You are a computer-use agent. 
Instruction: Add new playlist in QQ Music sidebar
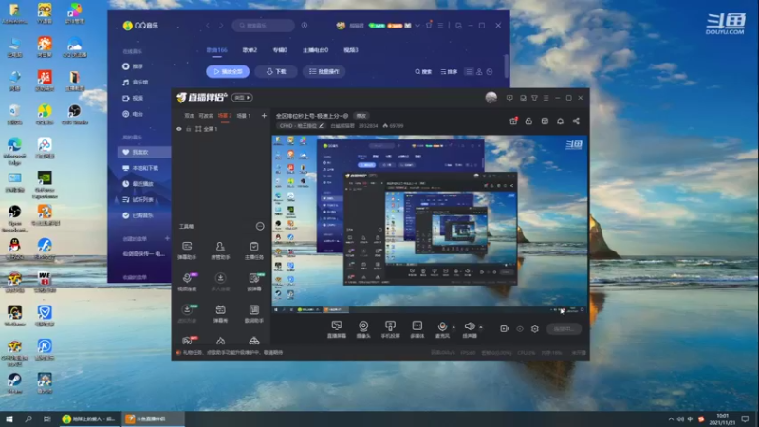click(167, 238)
